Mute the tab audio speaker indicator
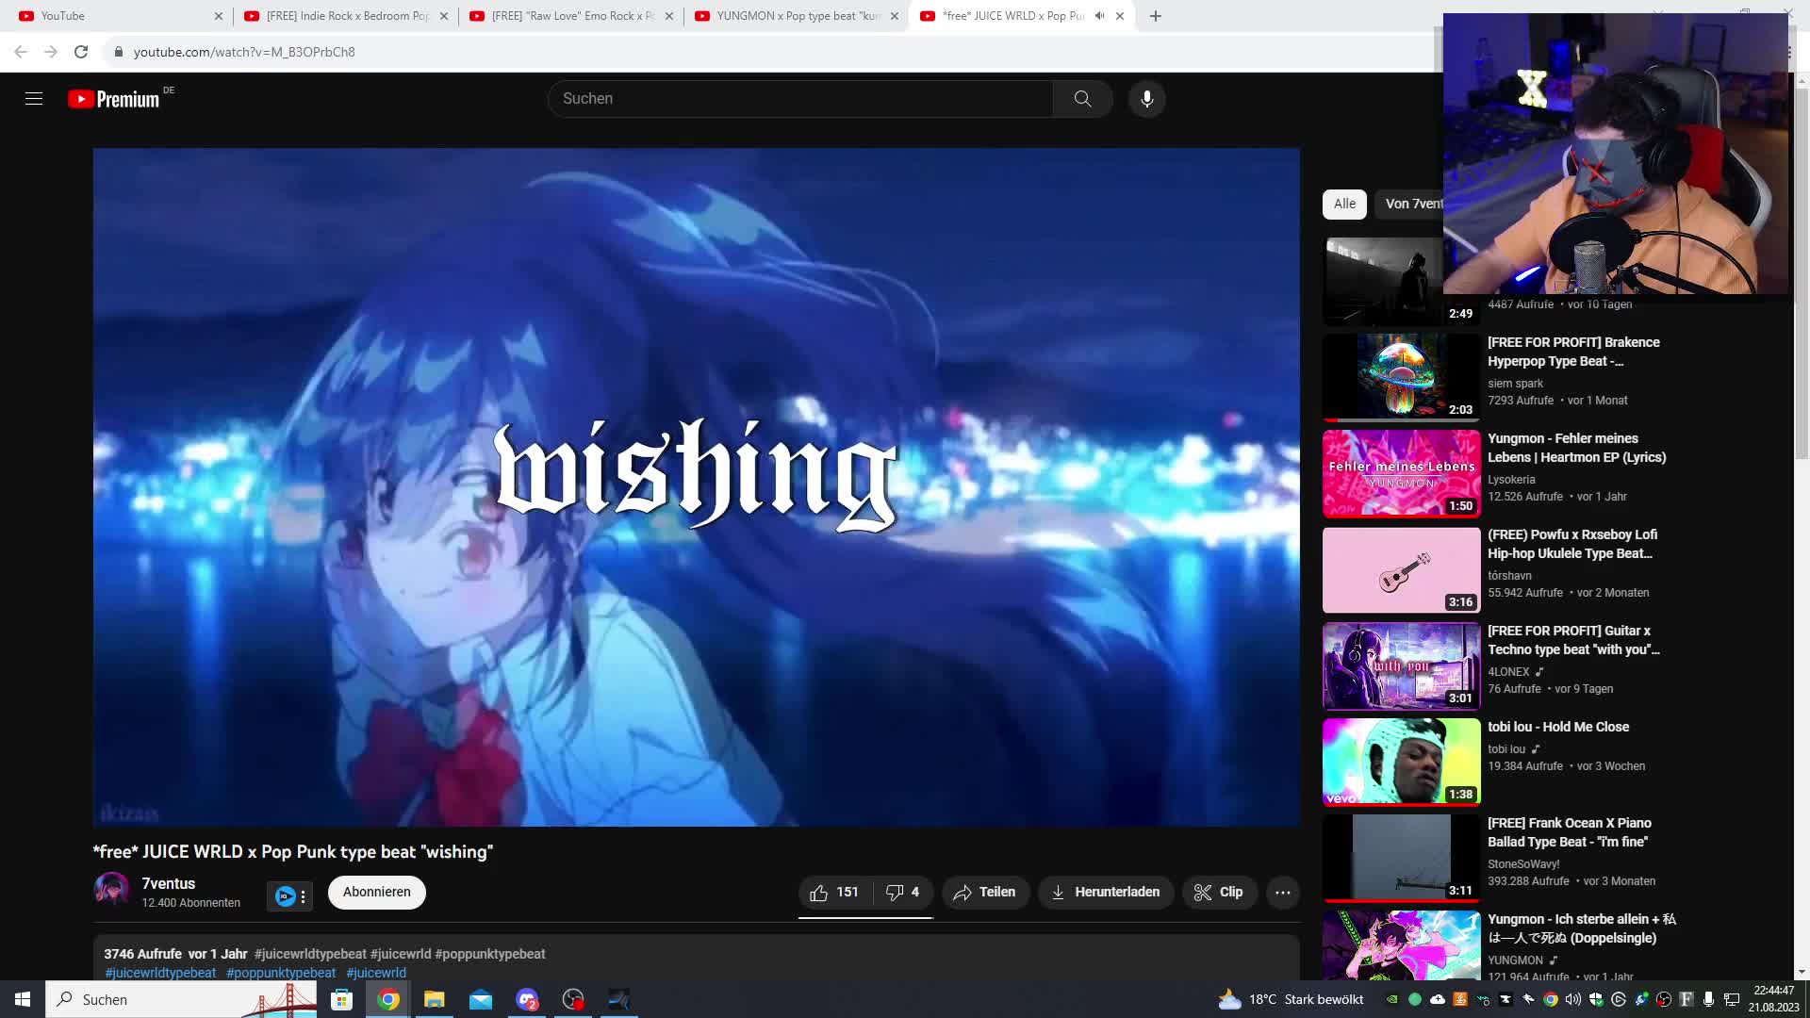 [1099, 16]
